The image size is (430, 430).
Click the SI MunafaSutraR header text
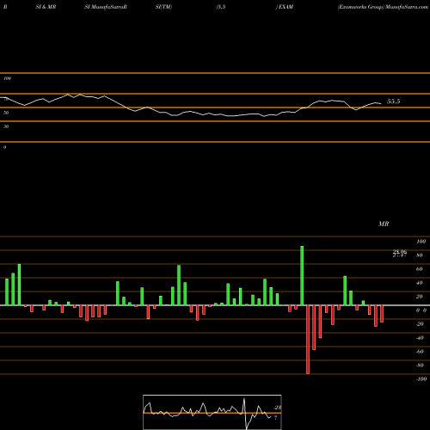click(x=106, y=7)
